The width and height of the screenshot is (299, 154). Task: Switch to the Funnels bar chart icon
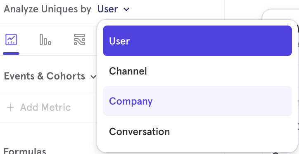45,40
